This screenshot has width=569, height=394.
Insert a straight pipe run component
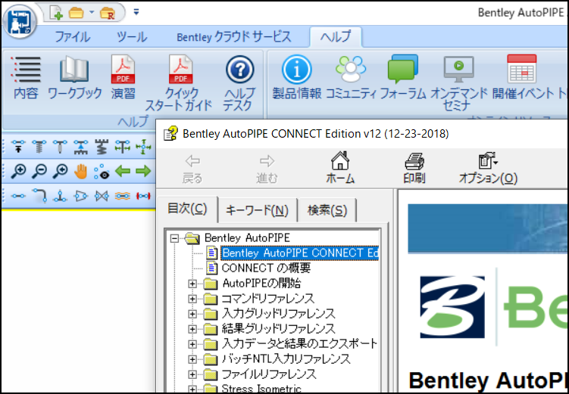click(18, 196)
